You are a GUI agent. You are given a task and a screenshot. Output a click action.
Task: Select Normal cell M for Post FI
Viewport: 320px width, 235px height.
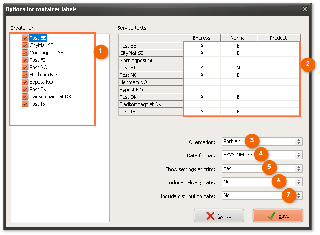click(239, 68)
